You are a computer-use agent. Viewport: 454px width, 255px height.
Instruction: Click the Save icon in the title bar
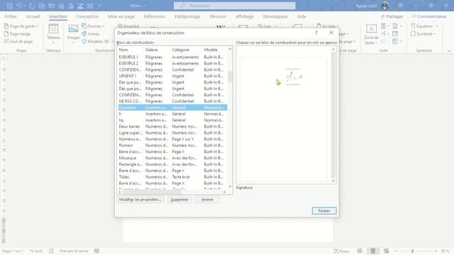[9, 6]
